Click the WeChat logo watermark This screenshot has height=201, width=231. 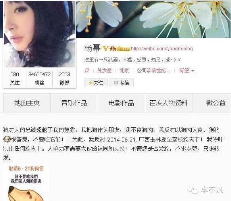tap(192, 190)
